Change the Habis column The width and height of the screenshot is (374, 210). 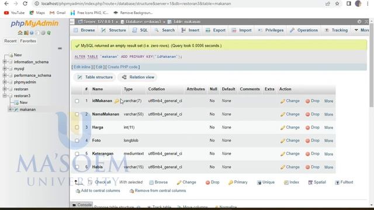(290, 167)
